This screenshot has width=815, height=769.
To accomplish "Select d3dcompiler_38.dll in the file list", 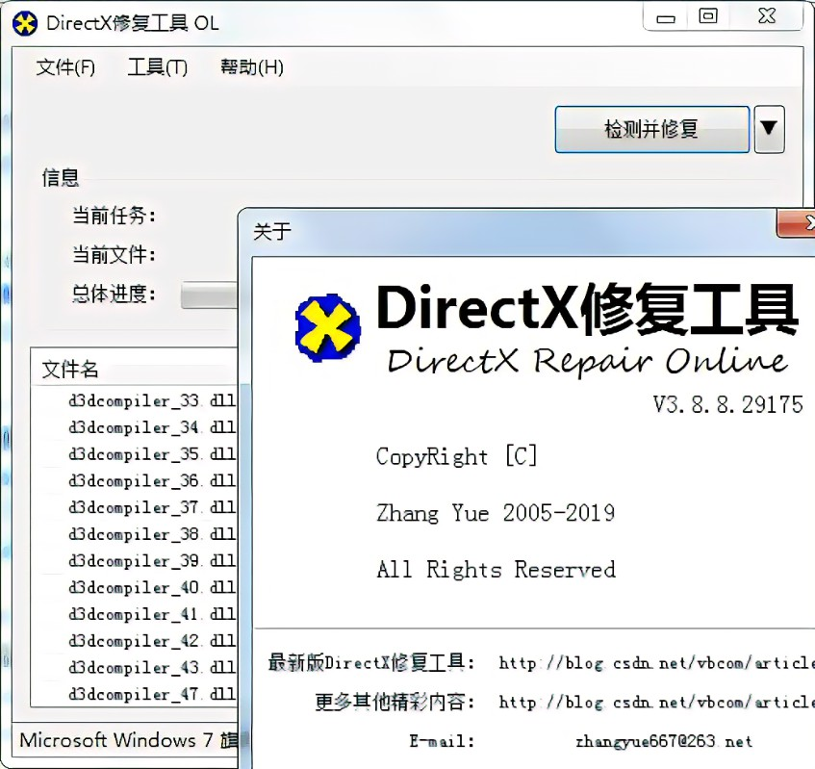I will point(152,534).
